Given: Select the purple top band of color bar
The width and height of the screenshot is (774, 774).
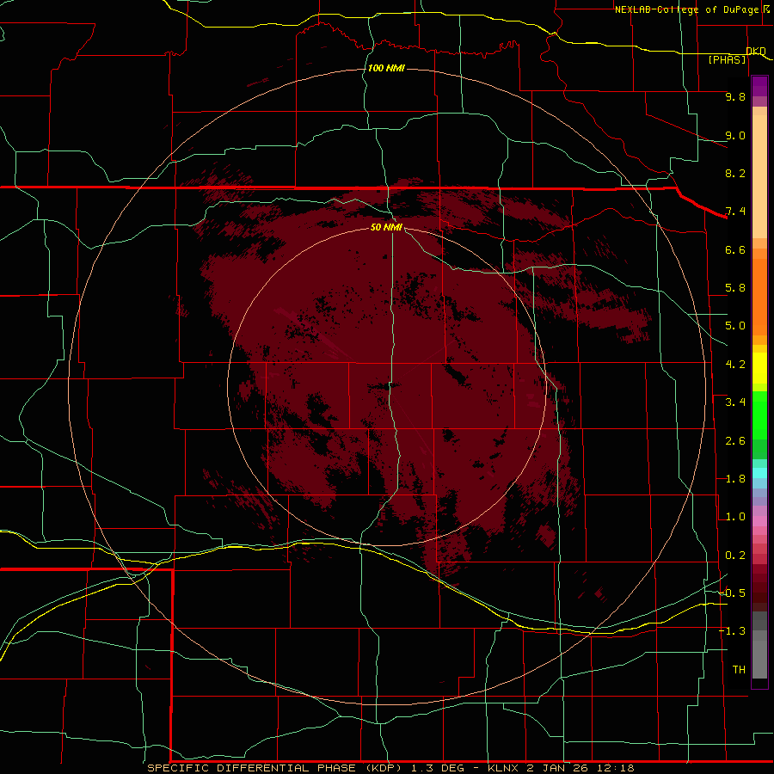Looking at the screenshot, I should click(759, 86).
